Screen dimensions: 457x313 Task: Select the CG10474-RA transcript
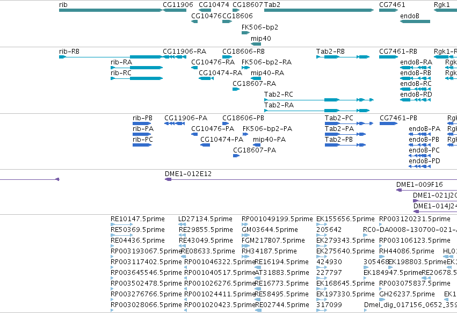[206, 78]
